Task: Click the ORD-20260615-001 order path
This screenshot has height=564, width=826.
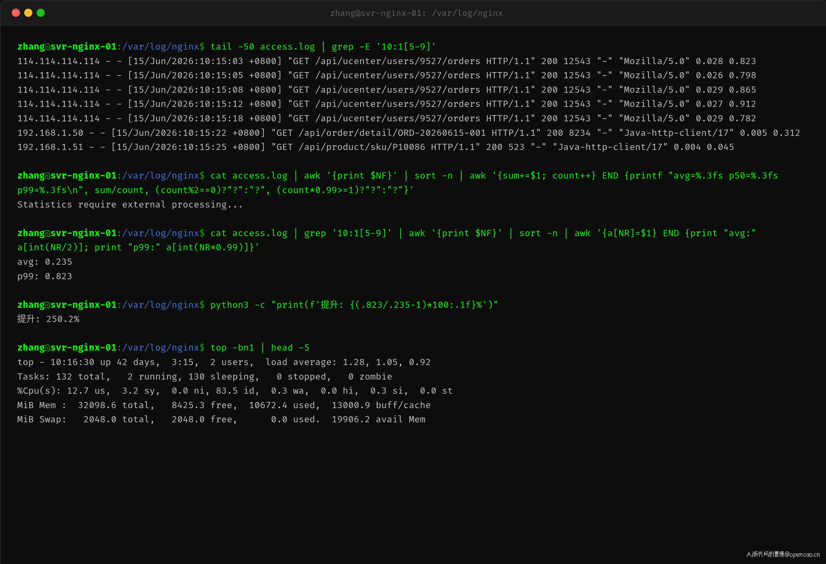Action: point(392,133)
